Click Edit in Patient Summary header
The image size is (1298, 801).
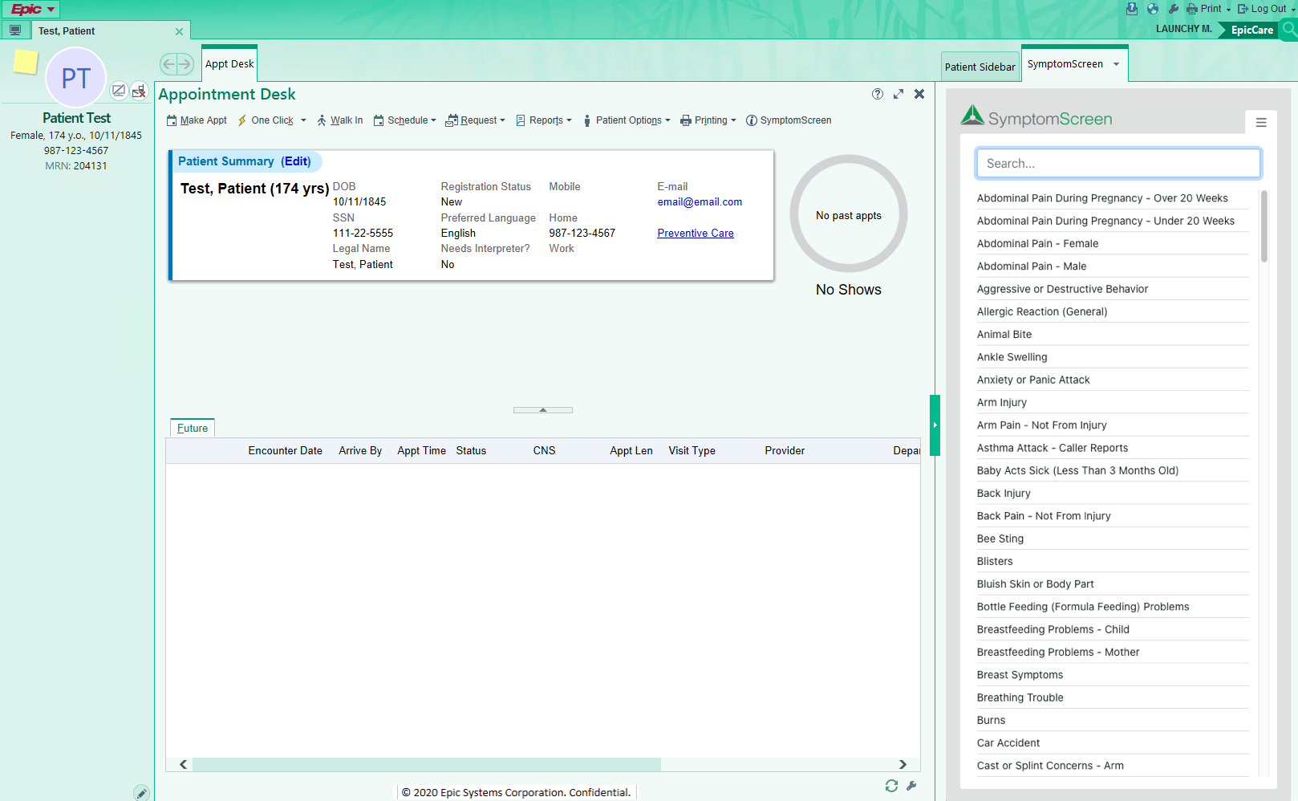296,161
